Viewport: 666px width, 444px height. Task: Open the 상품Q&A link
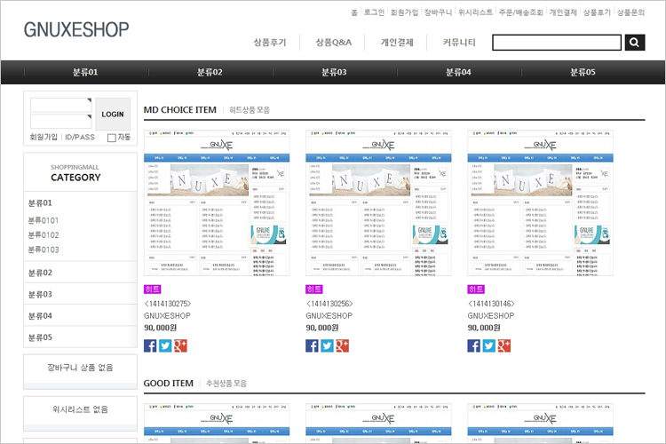(x=333, y=43)
